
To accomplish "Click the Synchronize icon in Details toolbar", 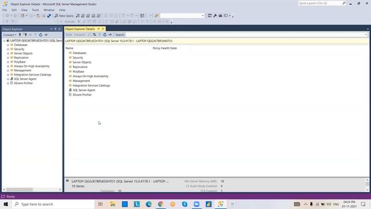I will [94, 35].
